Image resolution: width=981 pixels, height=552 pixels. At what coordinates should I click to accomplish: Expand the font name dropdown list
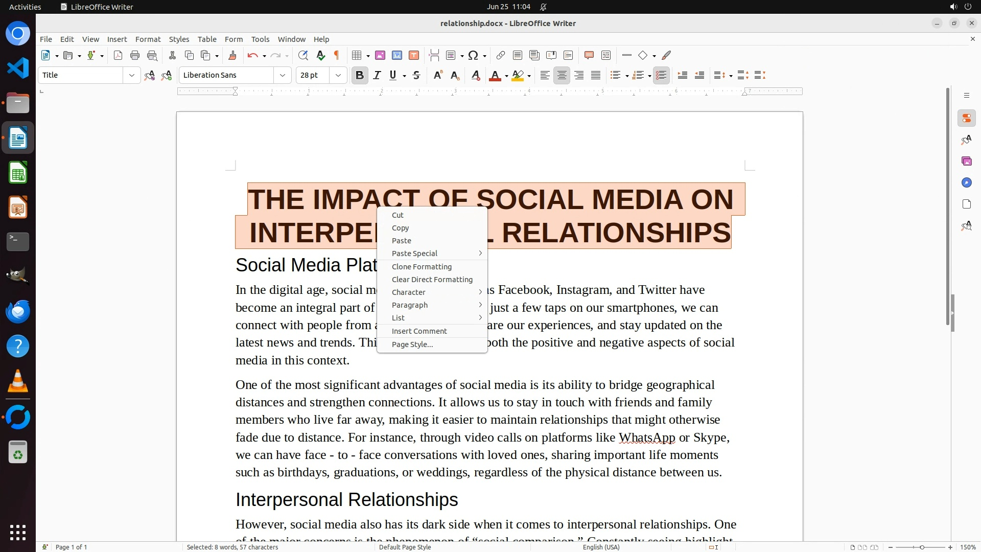click(x=282, y=76)
